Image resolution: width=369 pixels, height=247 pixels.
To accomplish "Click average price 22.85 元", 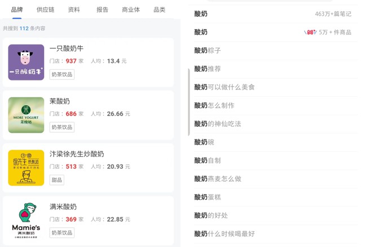I will 118,219.
